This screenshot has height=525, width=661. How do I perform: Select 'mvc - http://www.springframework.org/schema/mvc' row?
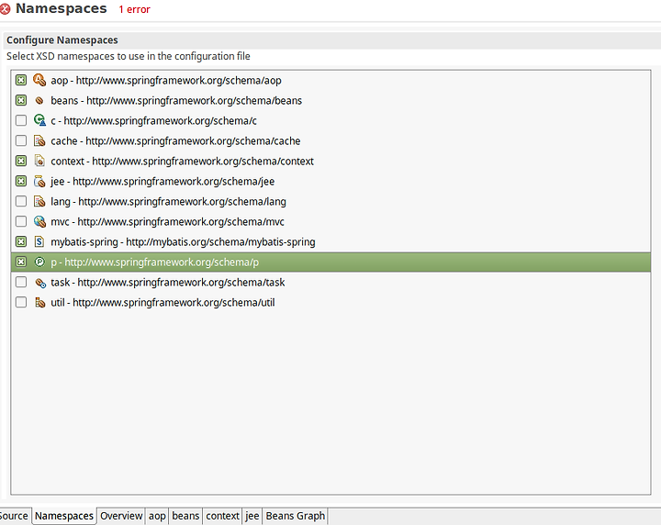click(330, 221)
